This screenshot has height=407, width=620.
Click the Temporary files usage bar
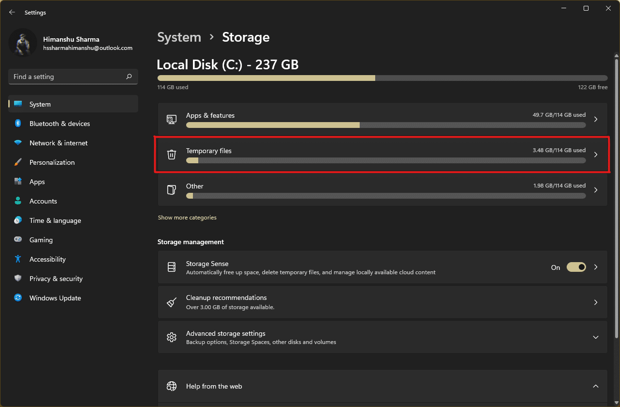(386, 160)
